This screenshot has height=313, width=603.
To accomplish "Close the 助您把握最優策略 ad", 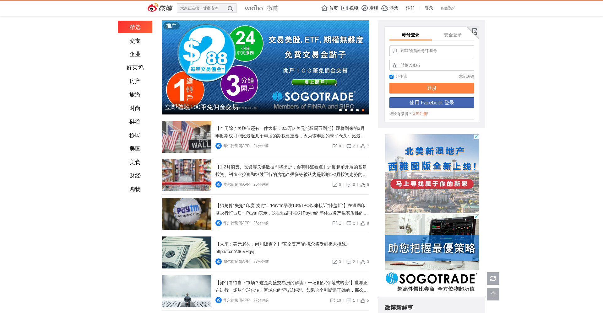I will (476, 217).
